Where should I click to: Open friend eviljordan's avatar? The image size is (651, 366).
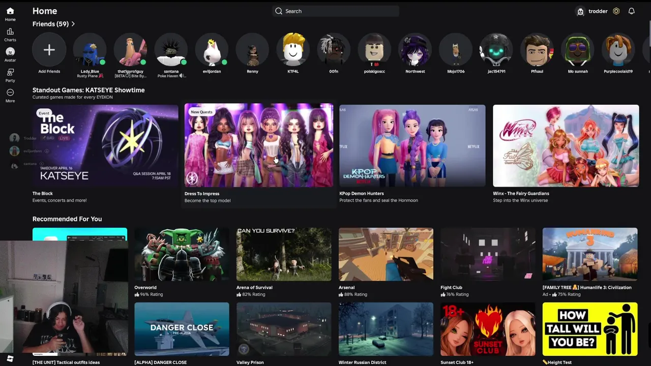212,50
